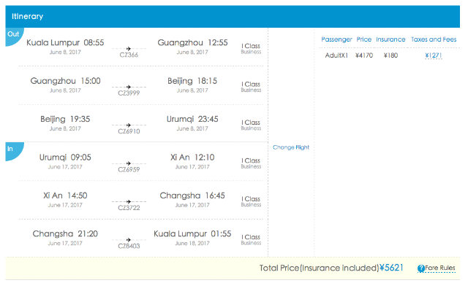Click the Price column header
Screen dimensions: 468x283
[x=364, y=39]
